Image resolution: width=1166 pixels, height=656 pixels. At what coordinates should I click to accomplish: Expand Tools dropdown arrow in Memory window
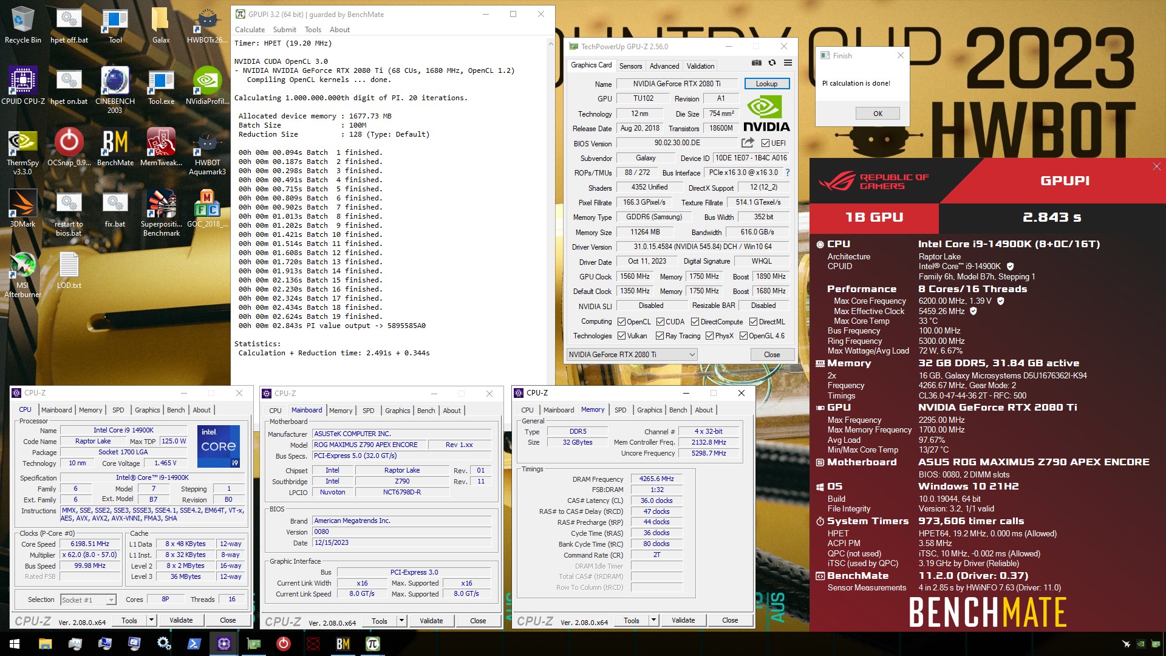653,620
